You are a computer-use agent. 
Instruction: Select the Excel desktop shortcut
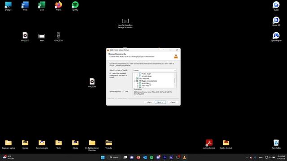click(x=42, y=6)
